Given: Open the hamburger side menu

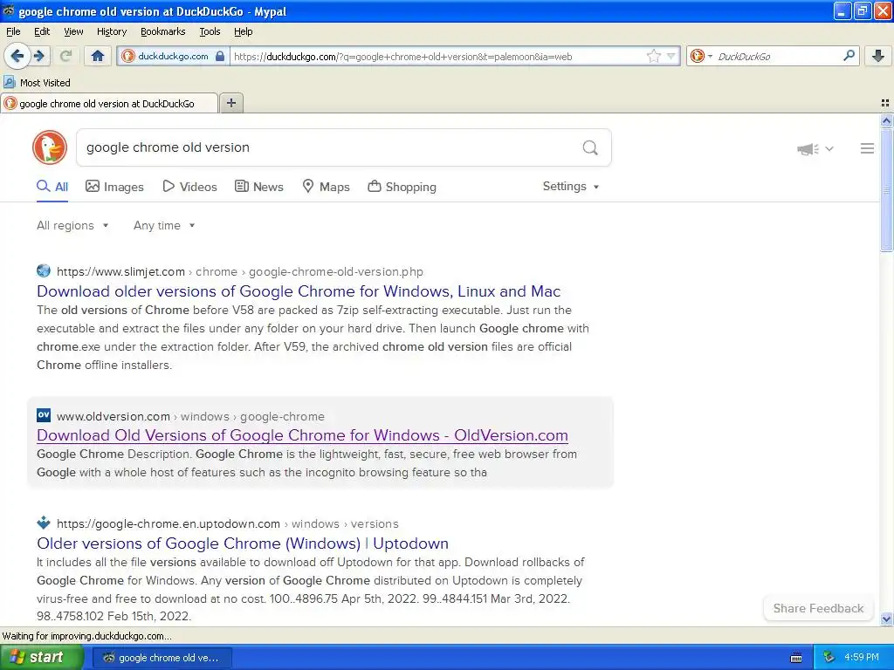Looking at the screenshot, I should point(867,148).
